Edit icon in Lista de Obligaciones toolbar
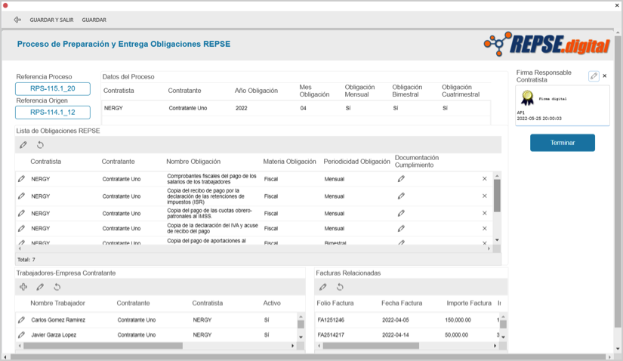The height and width of the screenshot is (361, 623). pos(23,145)
